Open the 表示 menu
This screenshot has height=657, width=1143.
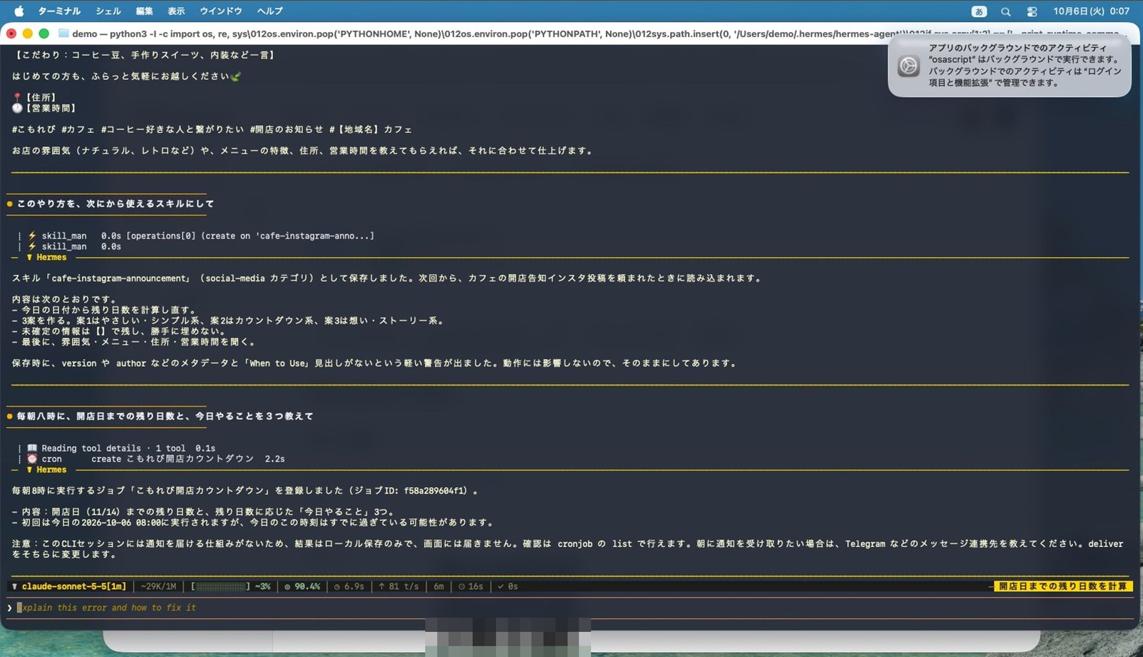tap(176, 11)
